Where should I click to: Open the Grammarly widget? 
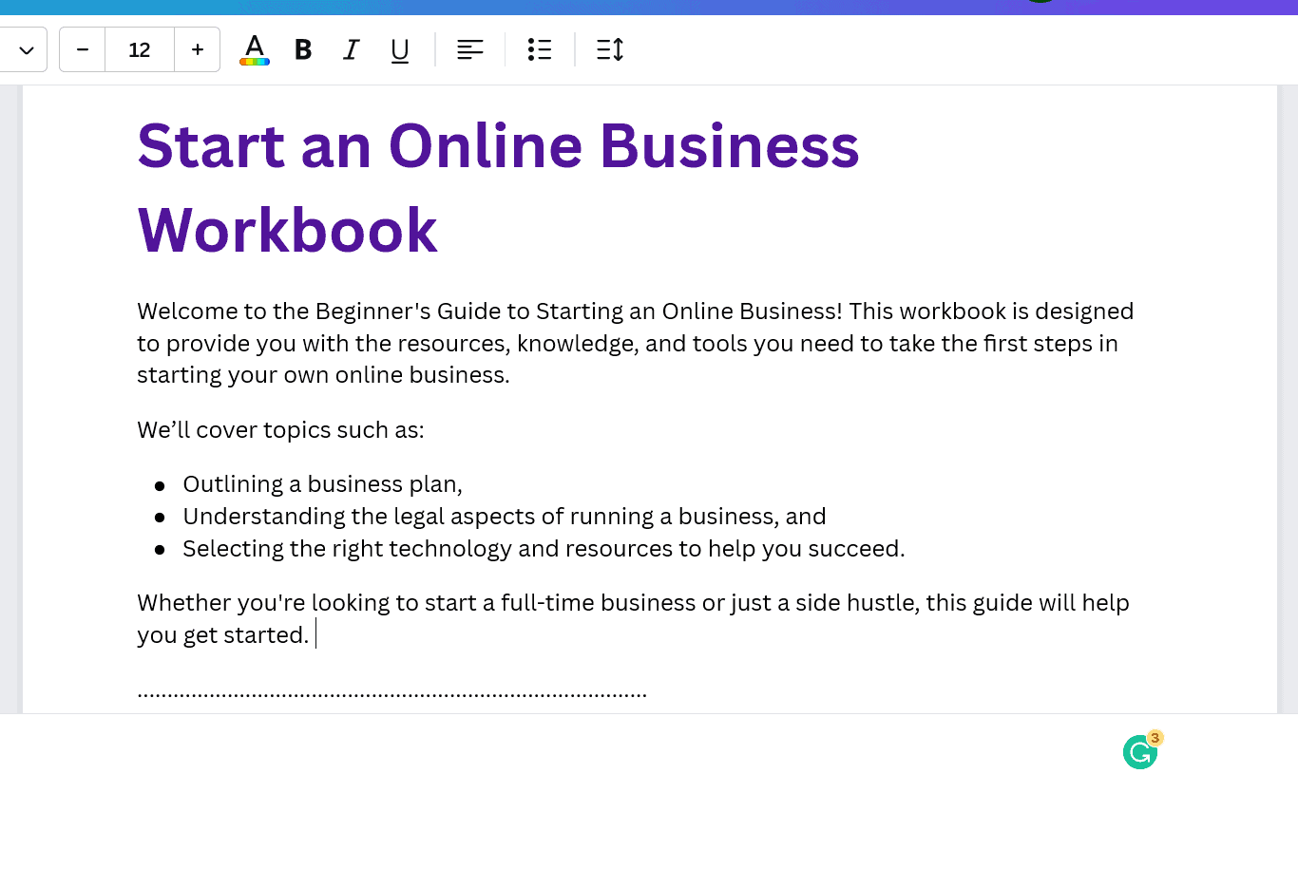[1140, 752]
